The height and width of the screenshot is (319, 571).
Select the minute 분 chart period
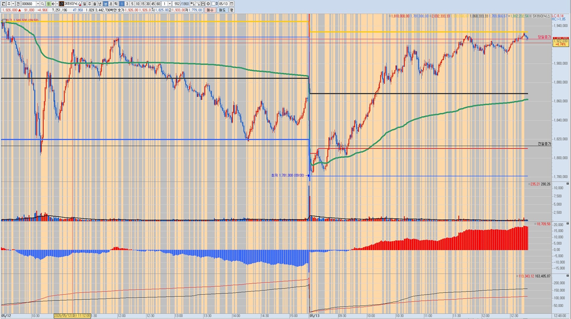pos(106,4)
